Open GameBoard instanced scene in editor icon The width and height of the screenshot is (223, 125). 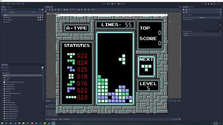click(x=38, y=20)
